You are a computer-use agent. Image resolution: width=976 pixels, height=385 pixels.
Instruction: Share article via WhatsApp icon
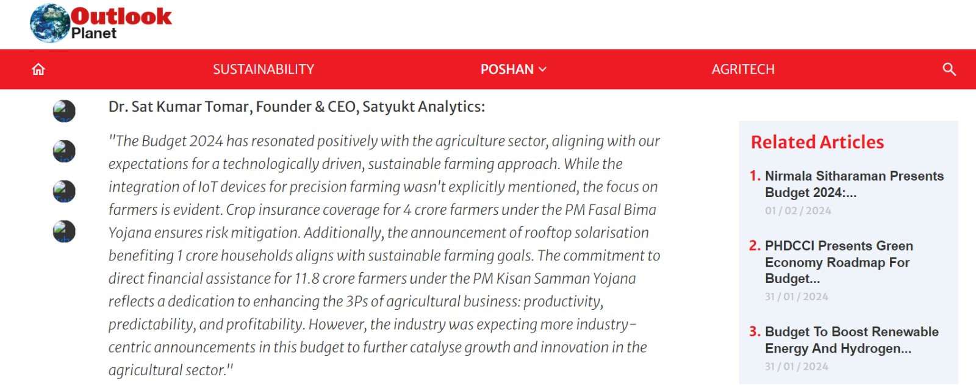point(64,232)
